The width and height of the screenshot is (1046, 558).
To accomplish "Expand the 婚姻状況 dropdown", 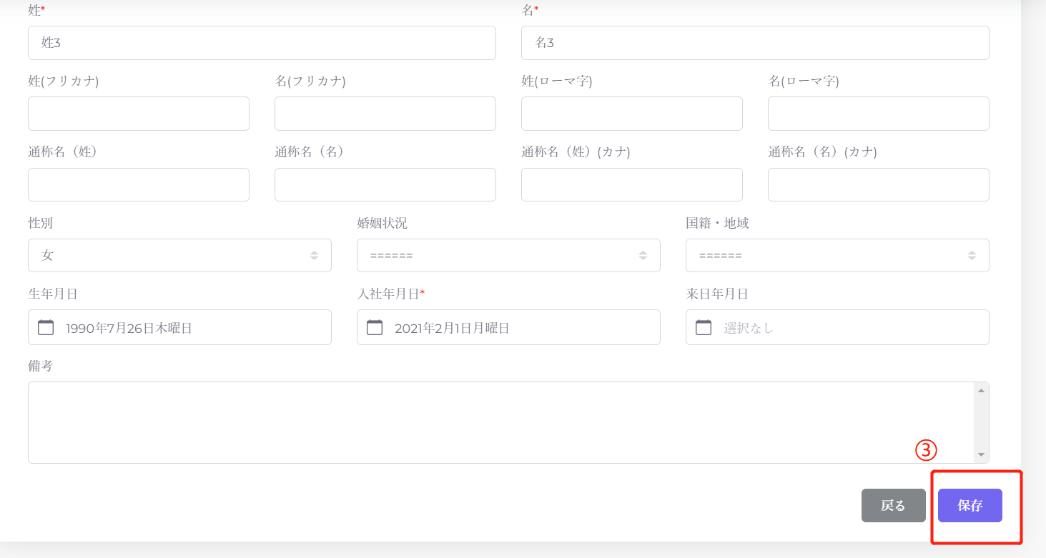I will click(508, 256).
